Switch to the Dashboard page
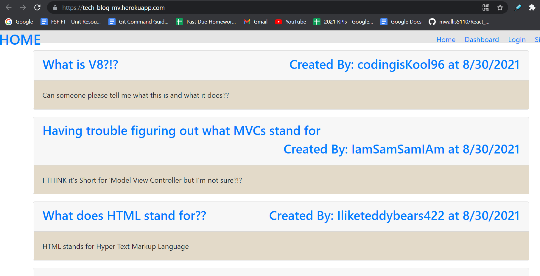 (x=482, y=39)
